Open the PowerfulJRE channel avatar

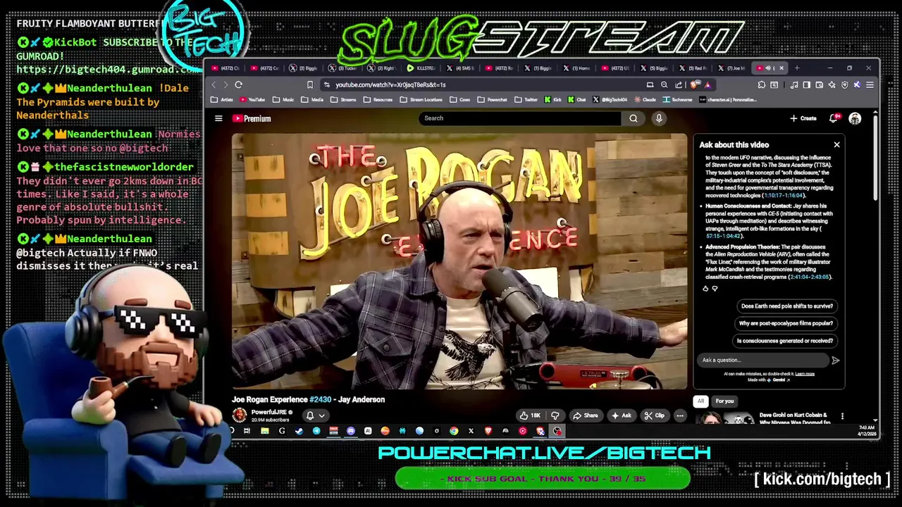(240, 415)
